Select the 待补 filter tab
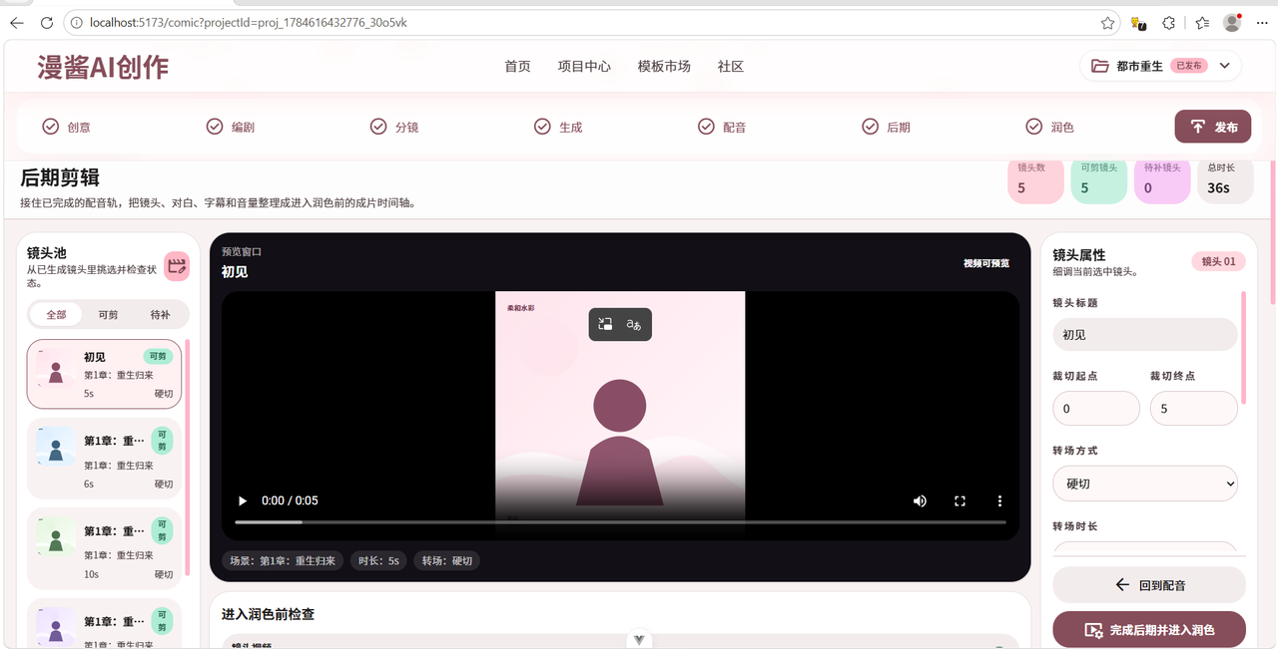 click(160, 314)
